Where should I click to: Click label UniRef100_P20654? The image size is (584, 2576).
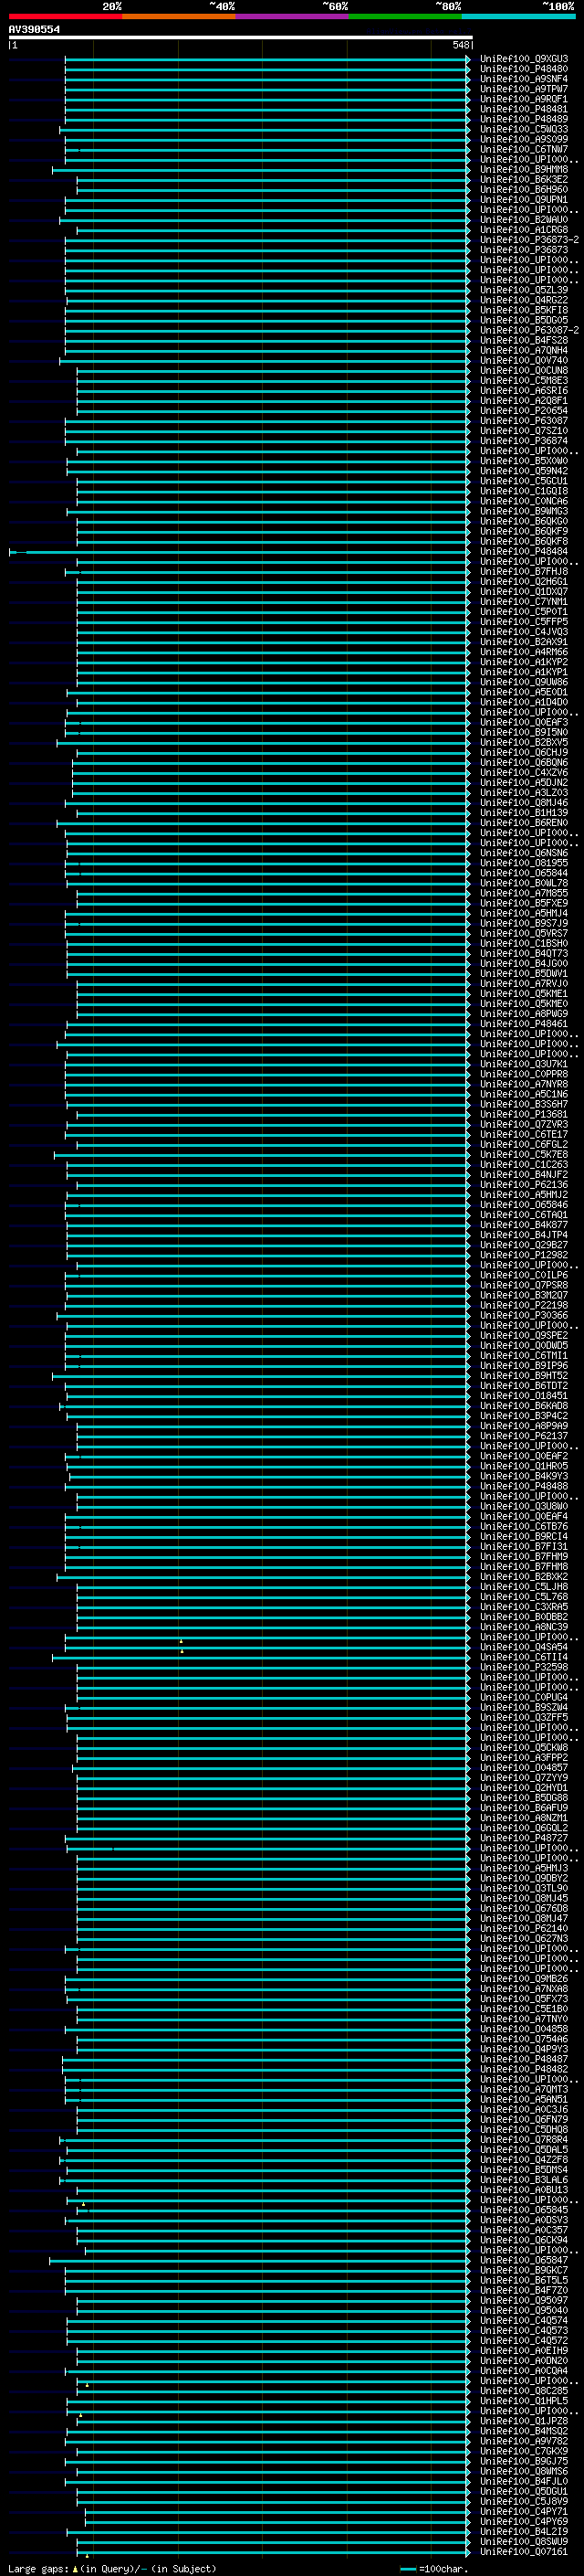click(524, 411)
